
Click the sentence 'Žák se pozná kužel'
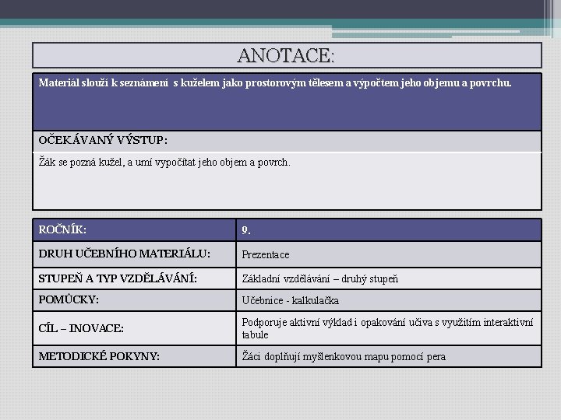pos(164,162)
